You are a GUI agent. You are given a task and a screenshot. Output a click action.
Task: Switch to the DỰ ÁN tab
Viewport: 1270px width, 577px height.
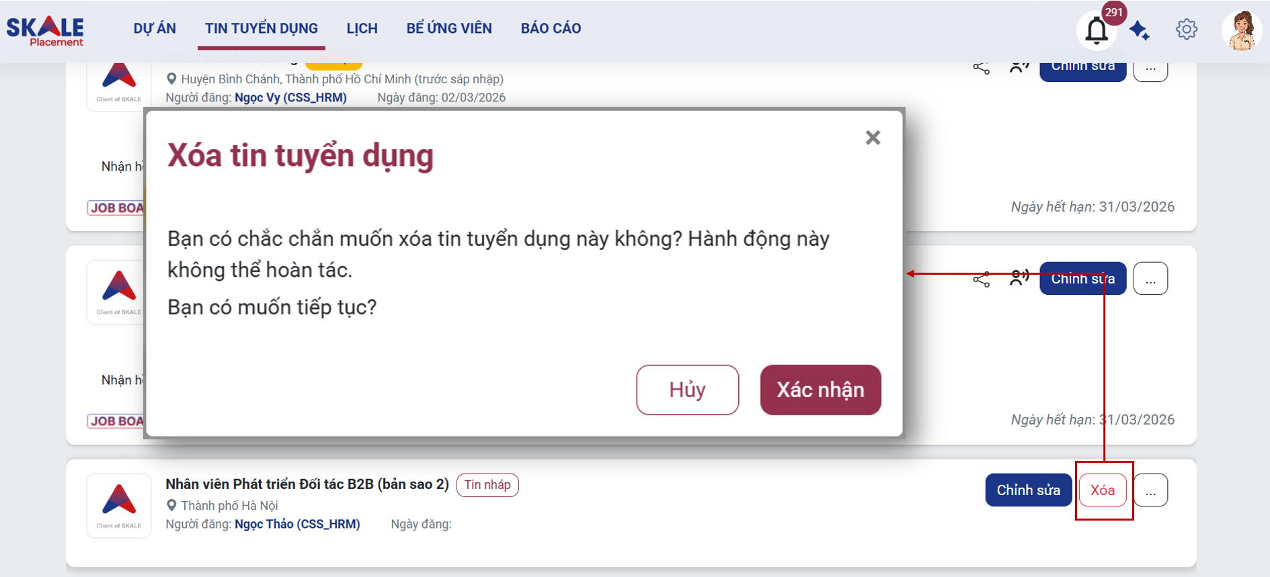(x=155, y=28)
